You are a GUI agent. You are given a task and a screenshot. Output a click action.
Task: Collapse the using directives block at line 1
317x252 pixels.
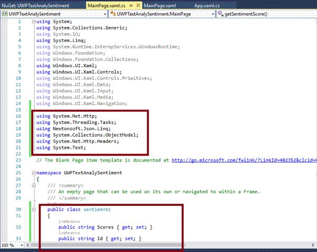34,22
